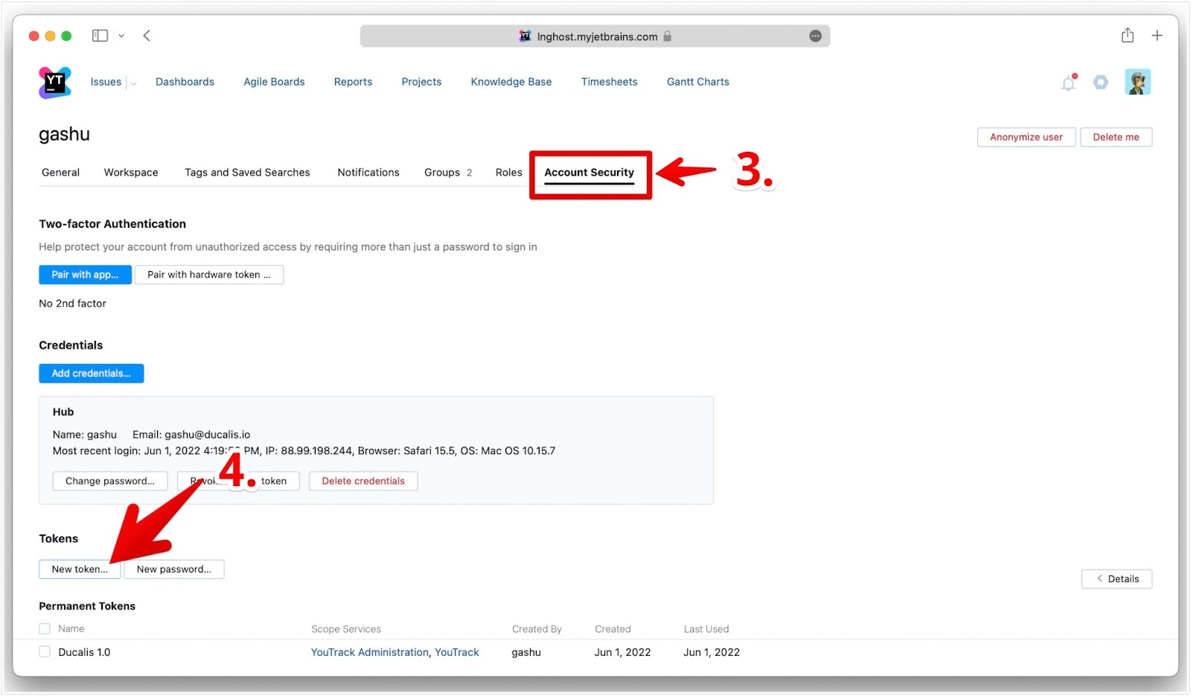Open the YouTrack Administration scope link

tap(369, 651)
